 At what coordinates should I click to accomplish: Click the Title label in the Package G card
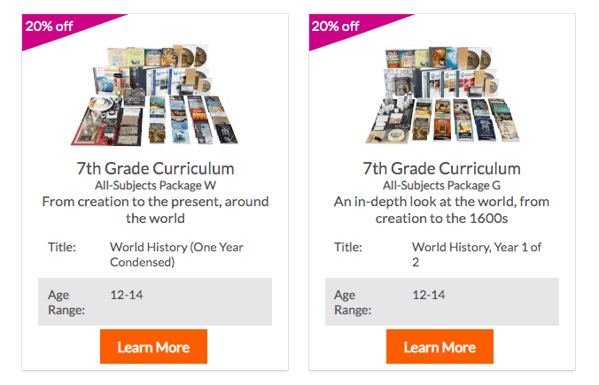point(348,247)
